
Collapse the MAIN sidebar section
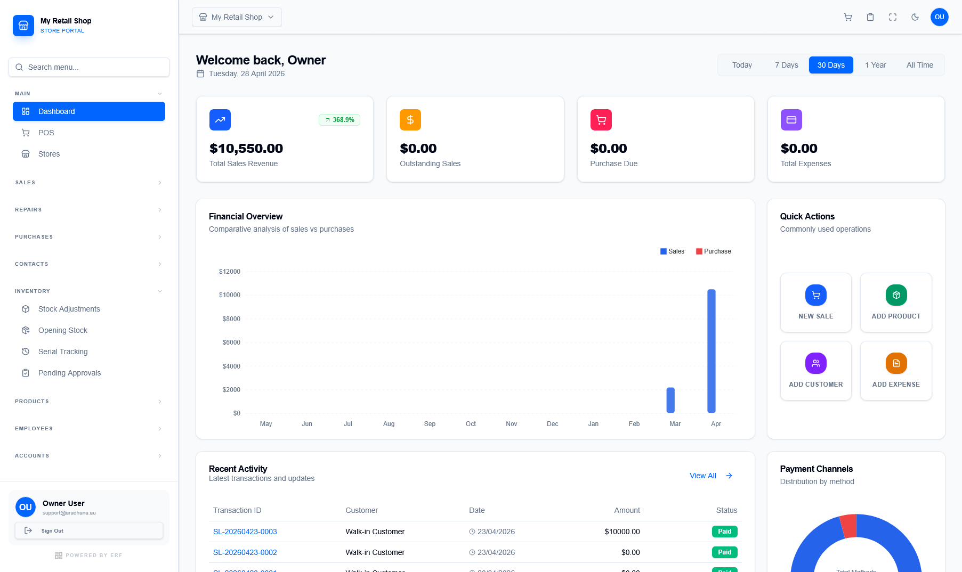tap(89, 93)
